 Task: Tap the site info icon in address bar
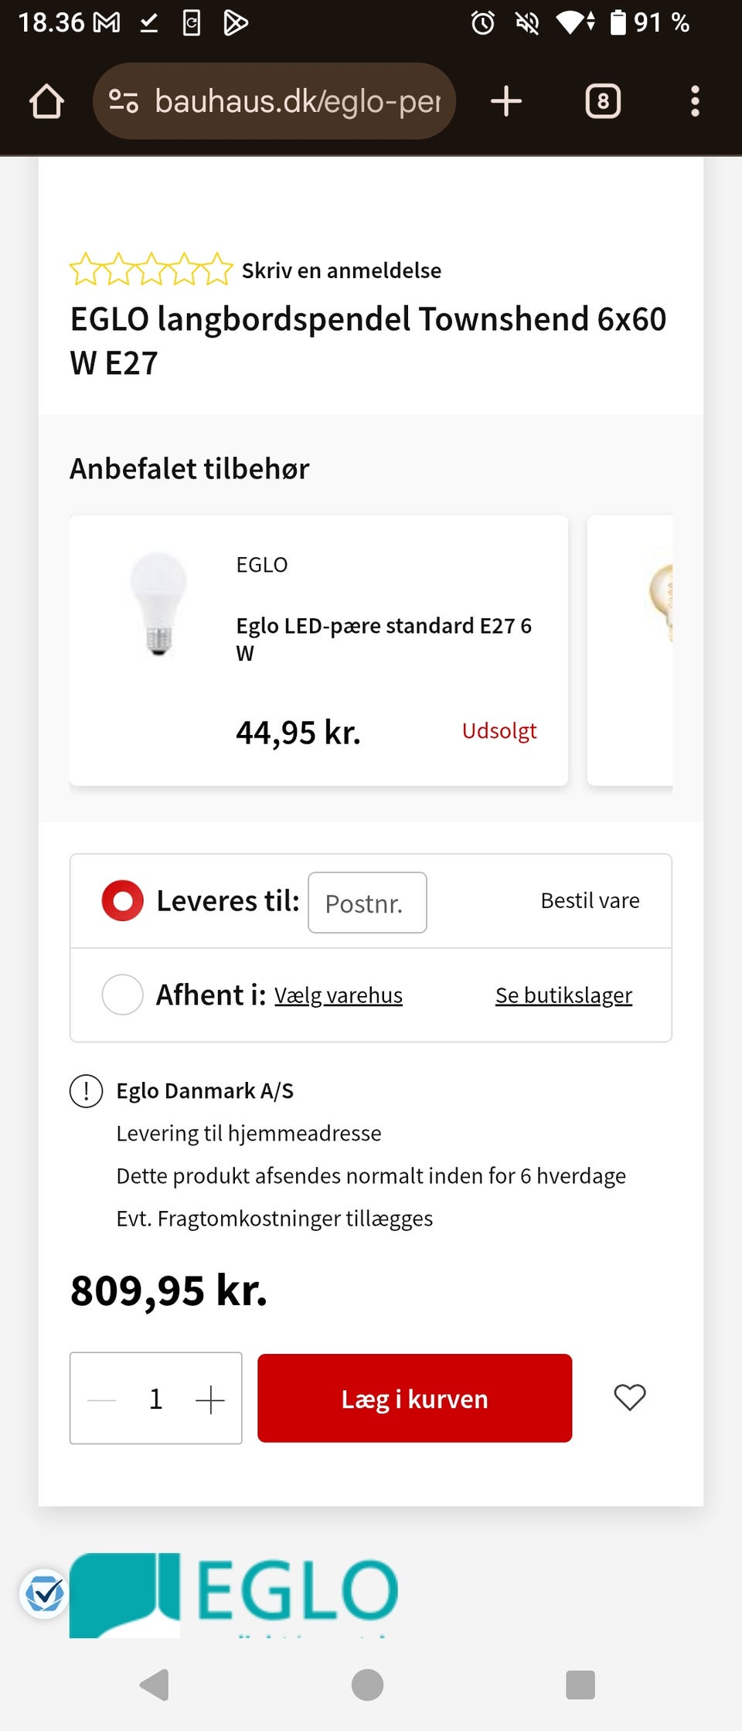tap(124, 101)
